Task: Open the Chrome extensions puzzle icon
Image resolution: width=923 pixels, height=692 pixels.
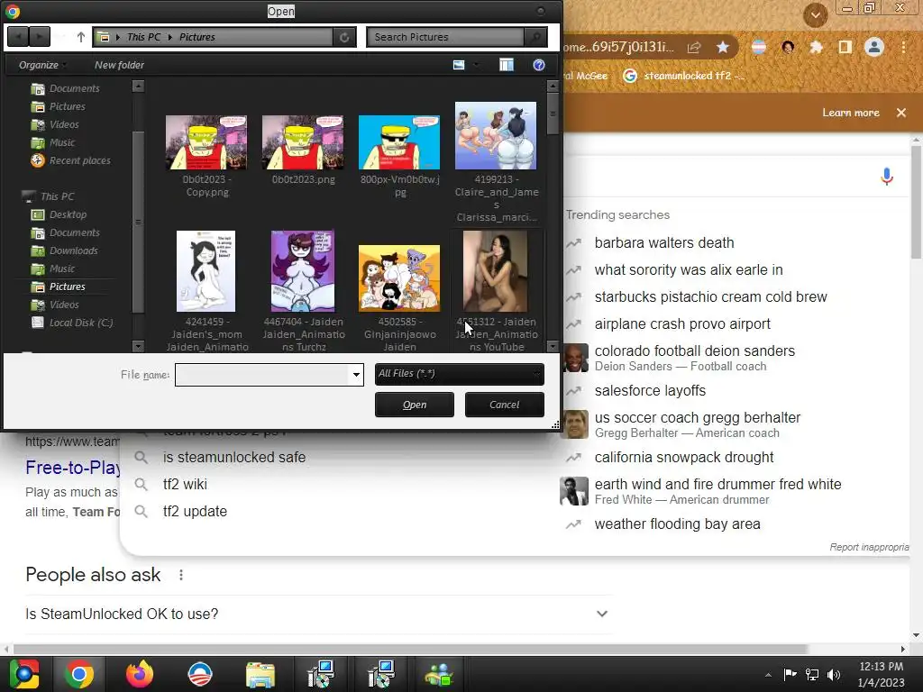Action: click(816, 47)
